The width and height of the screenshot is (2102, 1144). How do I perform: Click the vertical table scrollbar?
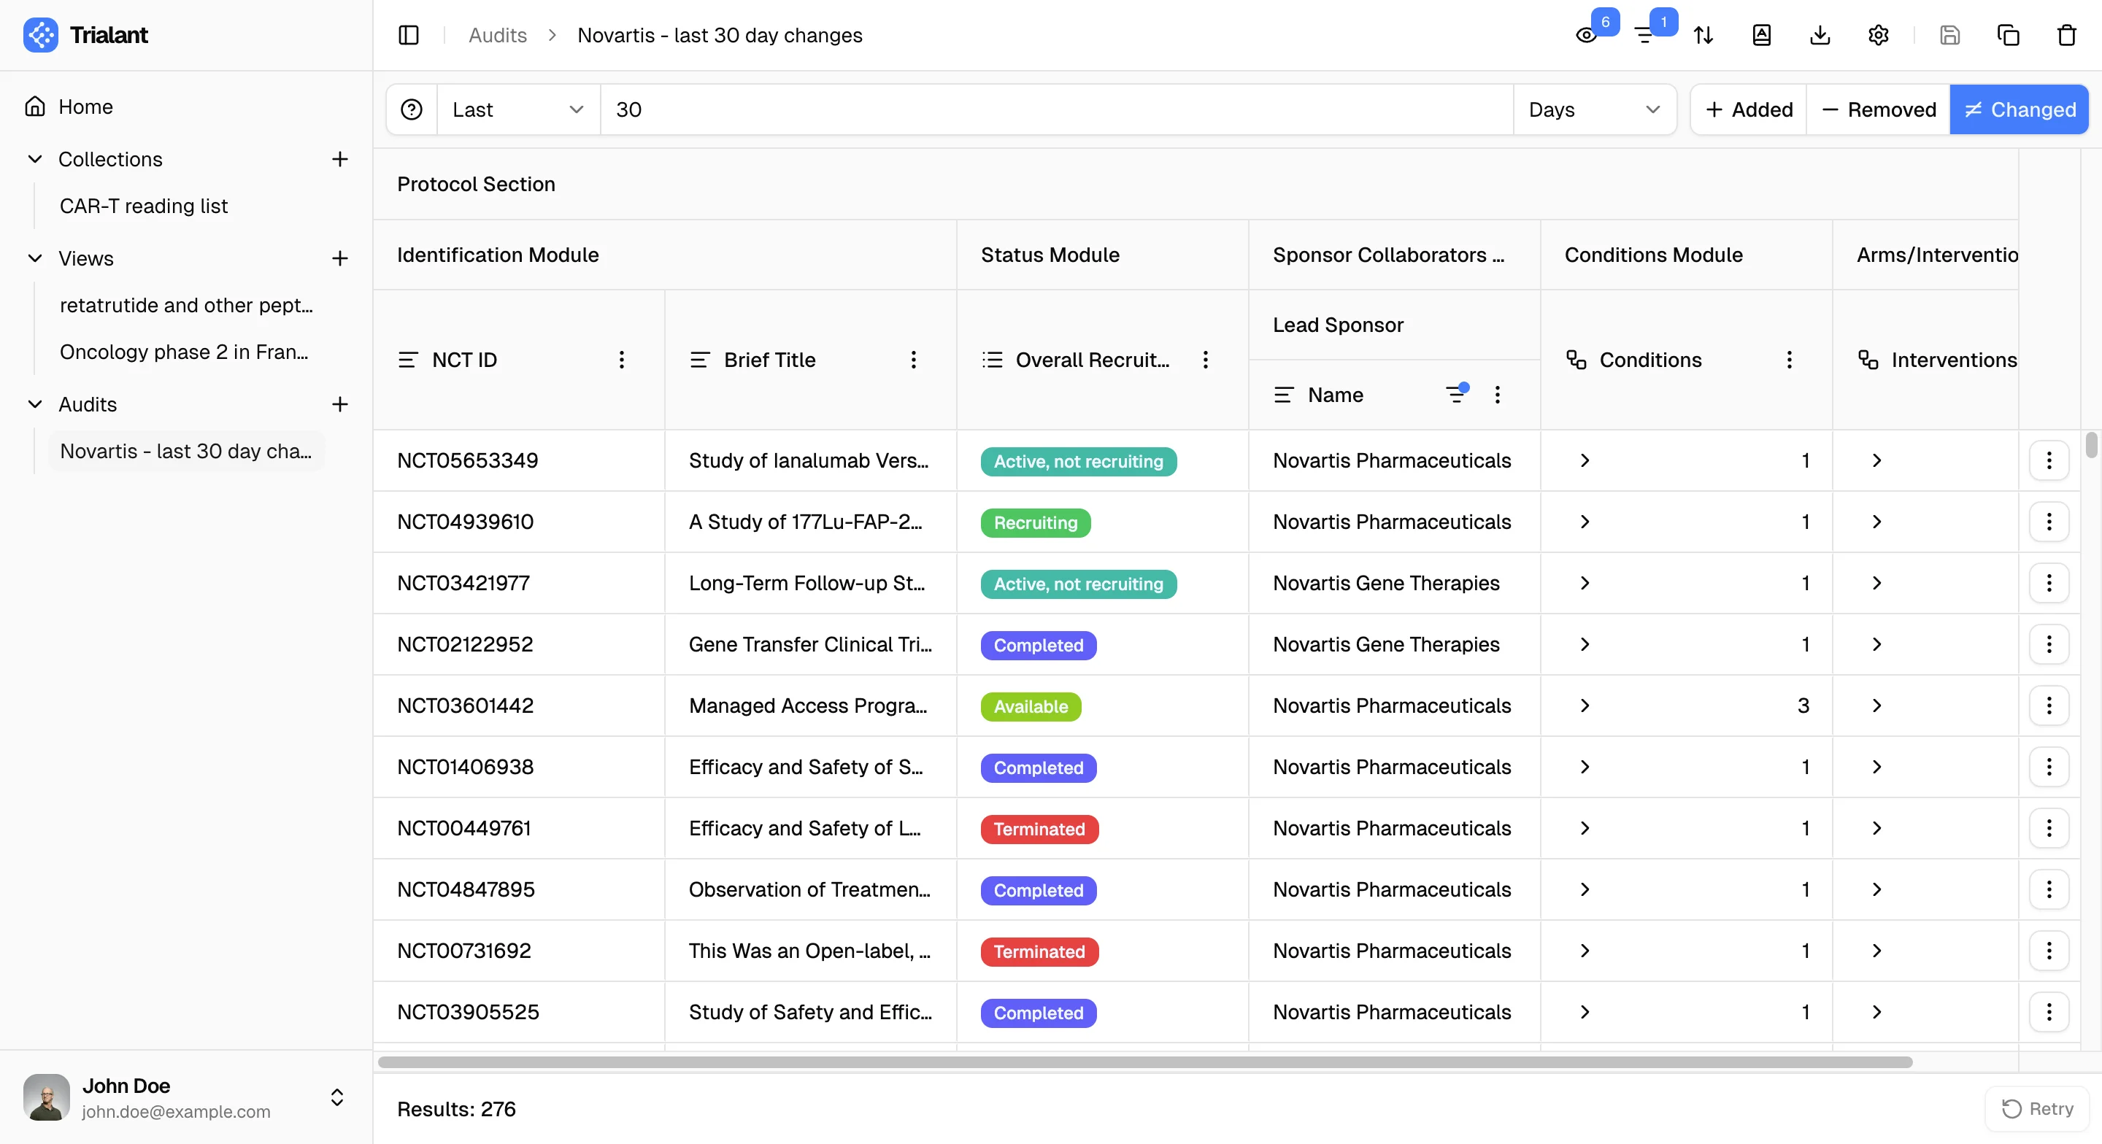click(x=2090, y=445)
